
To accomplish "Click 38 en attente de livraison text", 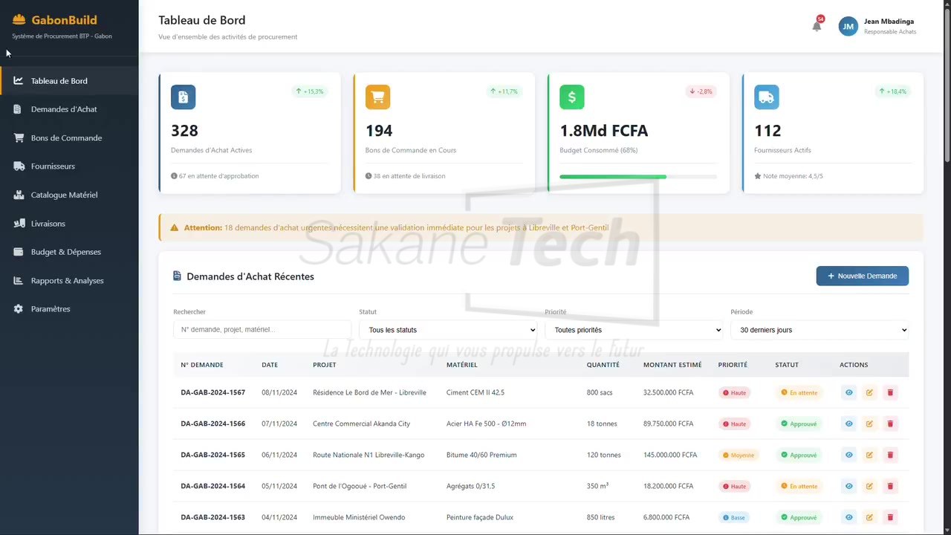I will 409,176.
